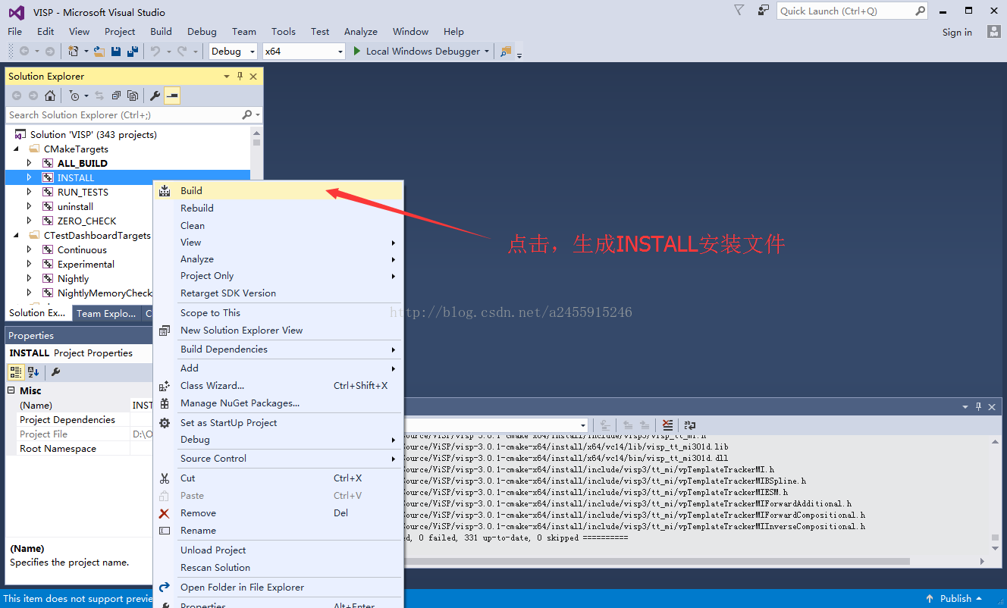The image size is (1007, 608).
Task: Collapse the CMakeTargets folder
Action: coord(17,149)
